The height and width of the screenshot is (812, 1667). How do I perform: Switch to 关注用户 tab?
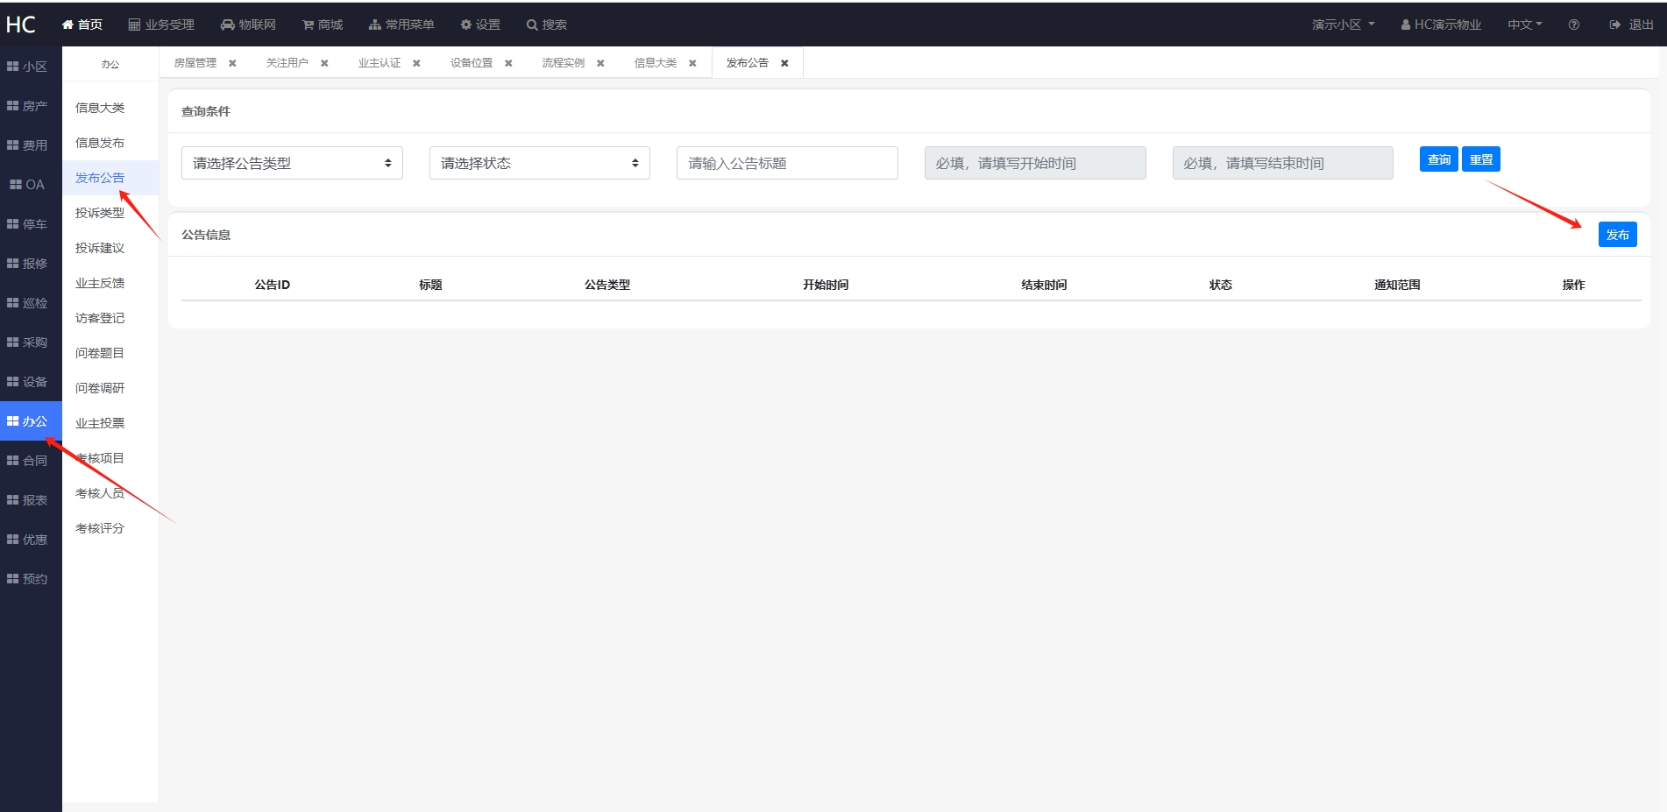click(287, 63)
